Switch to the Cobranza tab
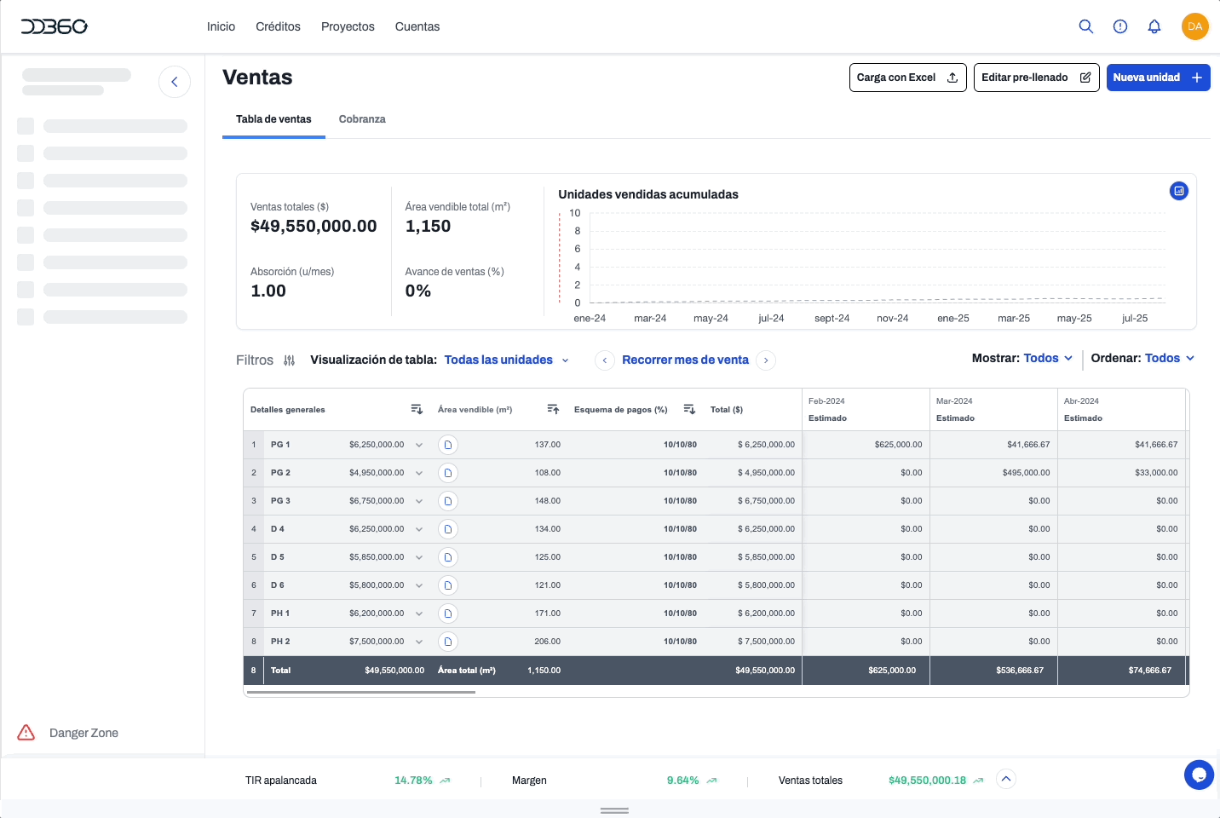The width and height of the screenshot is (1220, 818). [x=362, y=119]
